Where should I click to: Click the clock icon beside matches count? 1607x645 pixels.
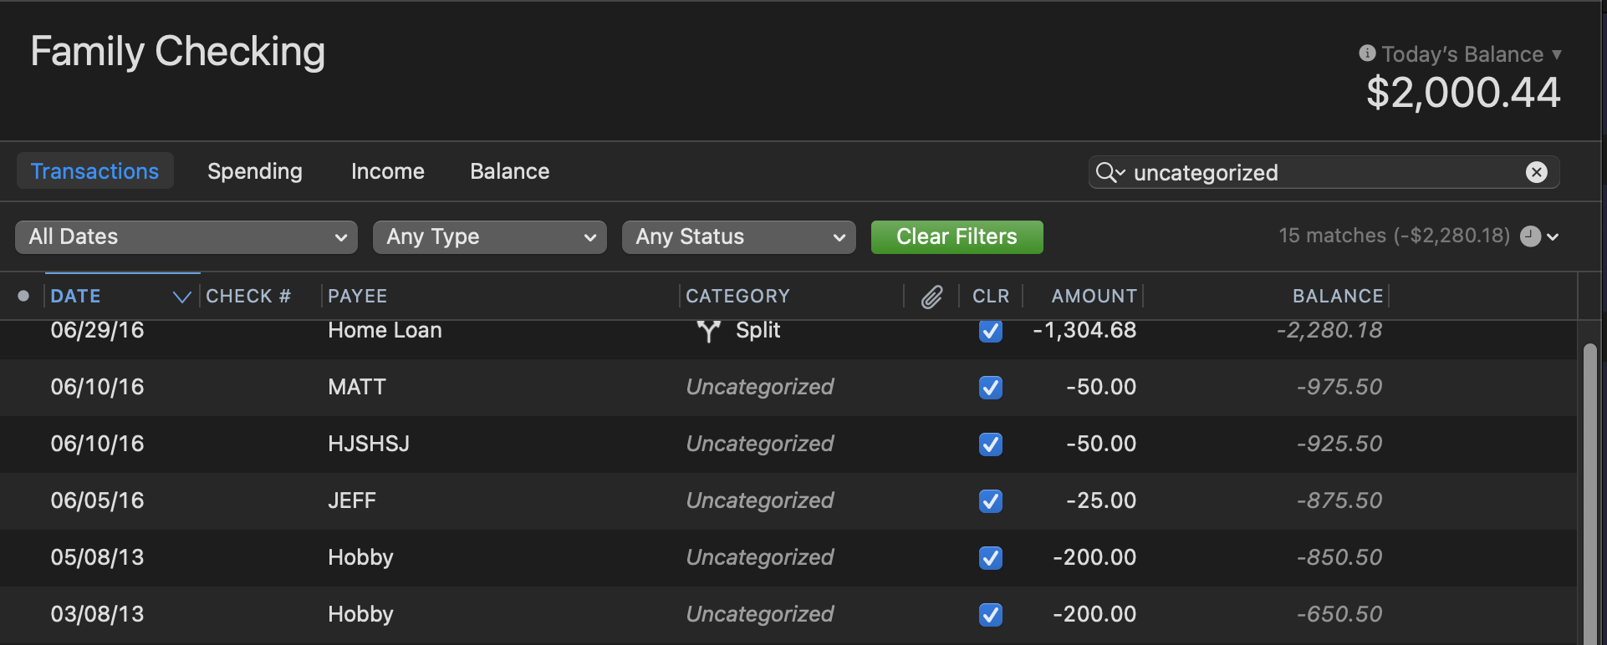click(1530, 236)
